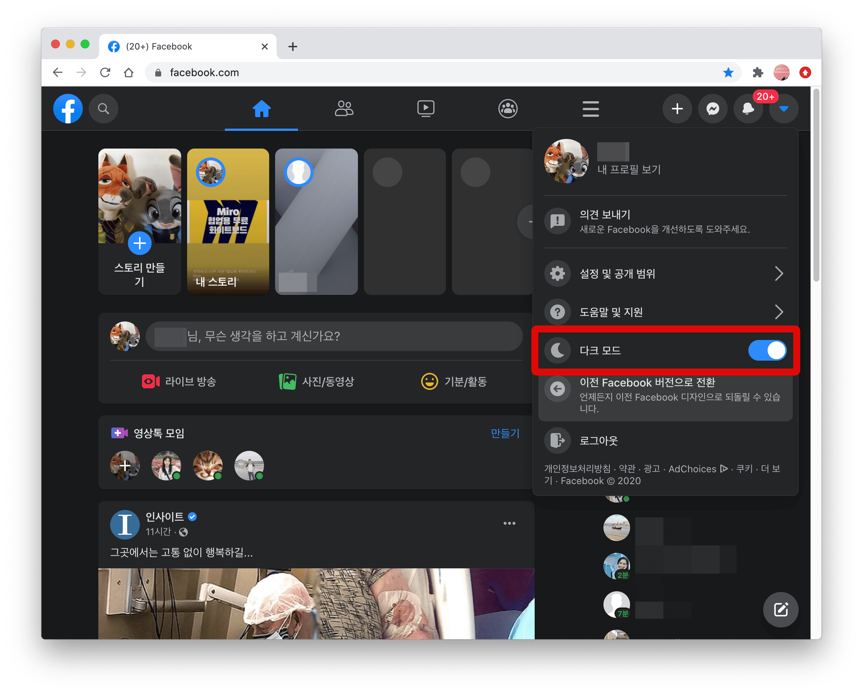Screen dimensions: 863x694
Task: Open Messenger from the top bar
Action: [713, 108]
